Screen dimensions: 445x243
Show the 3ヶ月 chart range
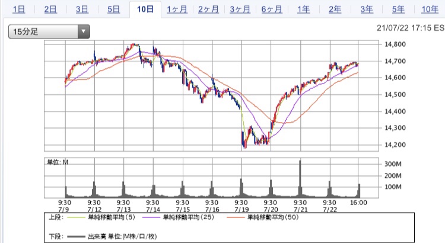point(240,9)
